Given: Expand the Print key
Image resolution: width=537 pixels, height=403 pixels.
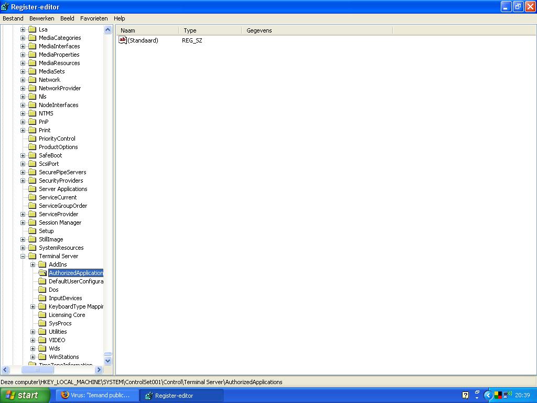Looking at the screenshot, I should [23, 130].
